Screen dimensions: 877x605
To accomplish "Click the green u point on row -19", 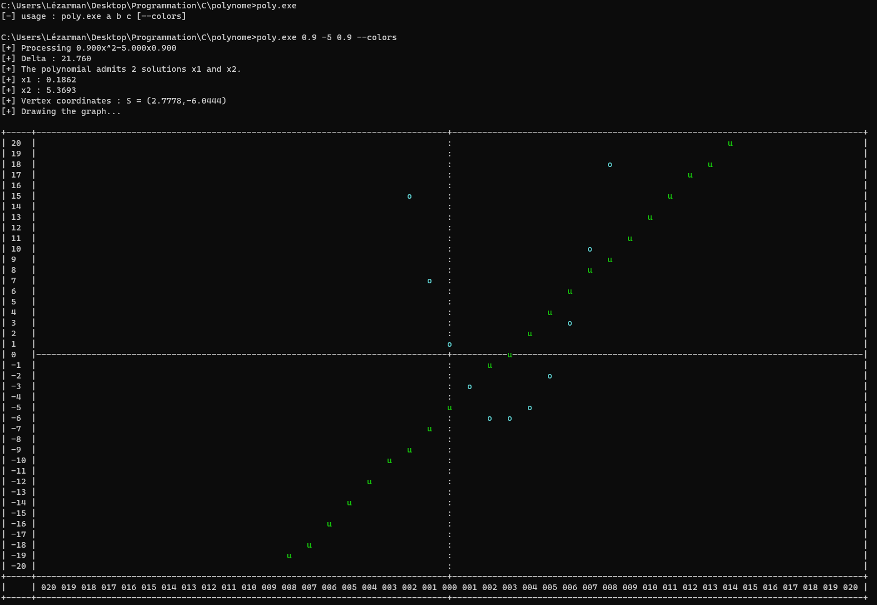I will tap(289, 556).
